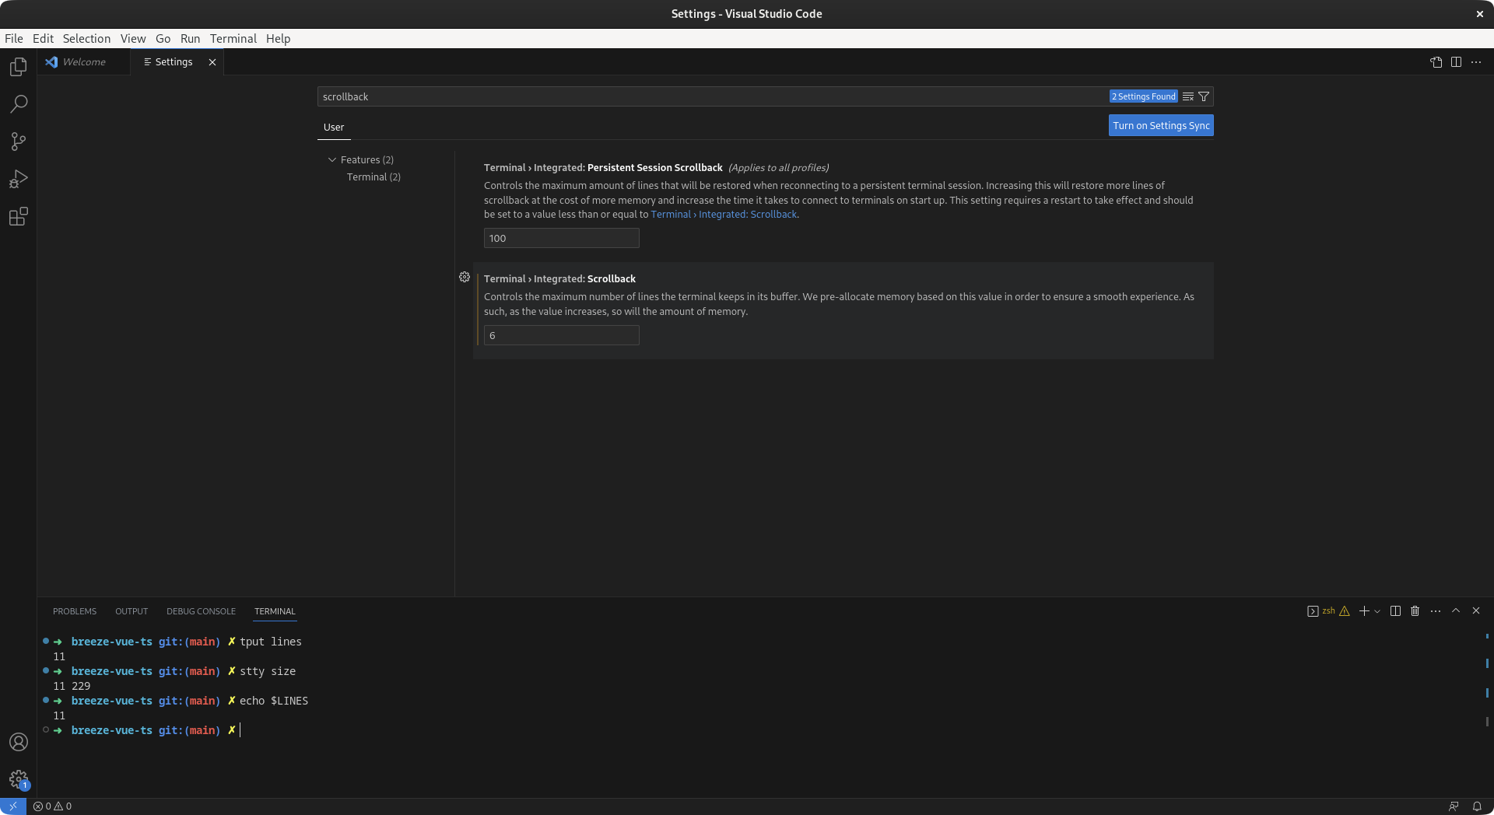Screen dimensions: 1494x815
Task: Open the Explorer sidebar icon
Action: 18,67
